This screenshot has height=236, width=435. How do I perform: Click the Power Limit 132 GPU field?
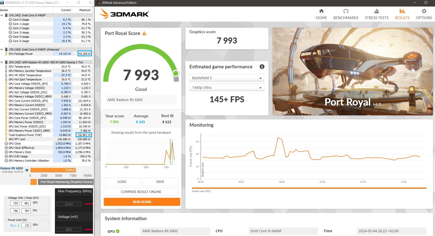27,225
